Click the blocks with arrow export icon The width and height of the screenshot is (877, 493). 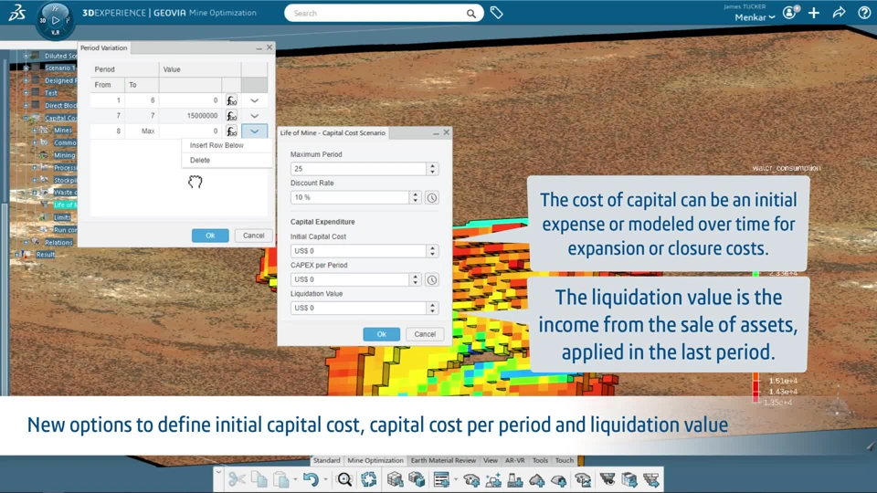[629, 479]
